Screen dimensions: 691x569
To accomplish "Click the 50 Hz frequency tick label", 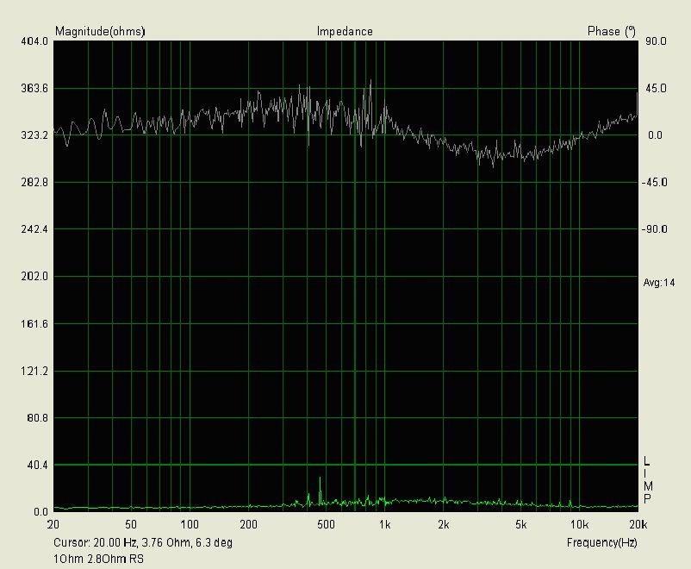I will click(x=131, y=525).
